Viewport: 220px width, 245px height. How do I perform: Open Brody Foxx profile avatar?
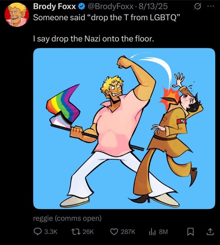pyautogui.click(x=17, y=15)
